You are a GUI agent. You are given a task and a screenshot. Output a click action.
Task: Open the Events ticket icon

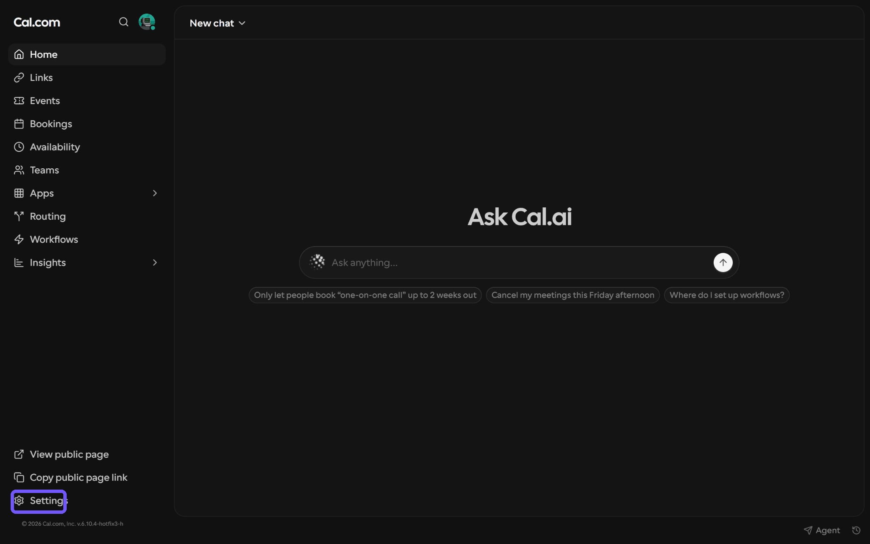coord(19,101)
